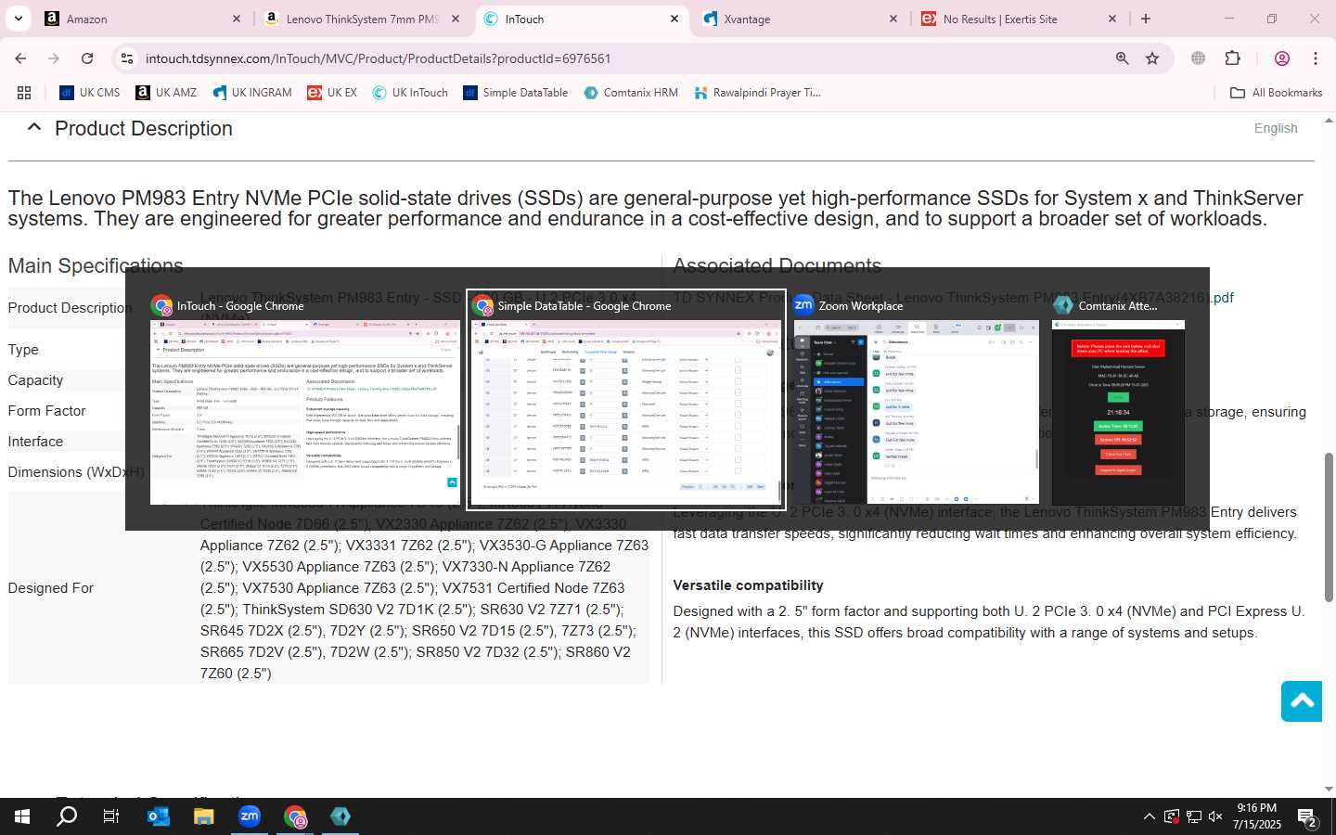
Task: Bookmark this page with star icon
Action: (x=1152, y=58)
